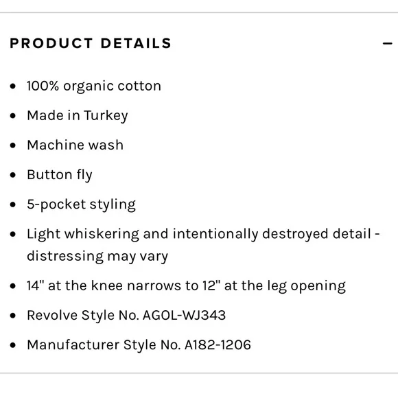398x398 pixels.
Task: Click the "Made in Turkey" detail
Action: [x=78, y=116]
